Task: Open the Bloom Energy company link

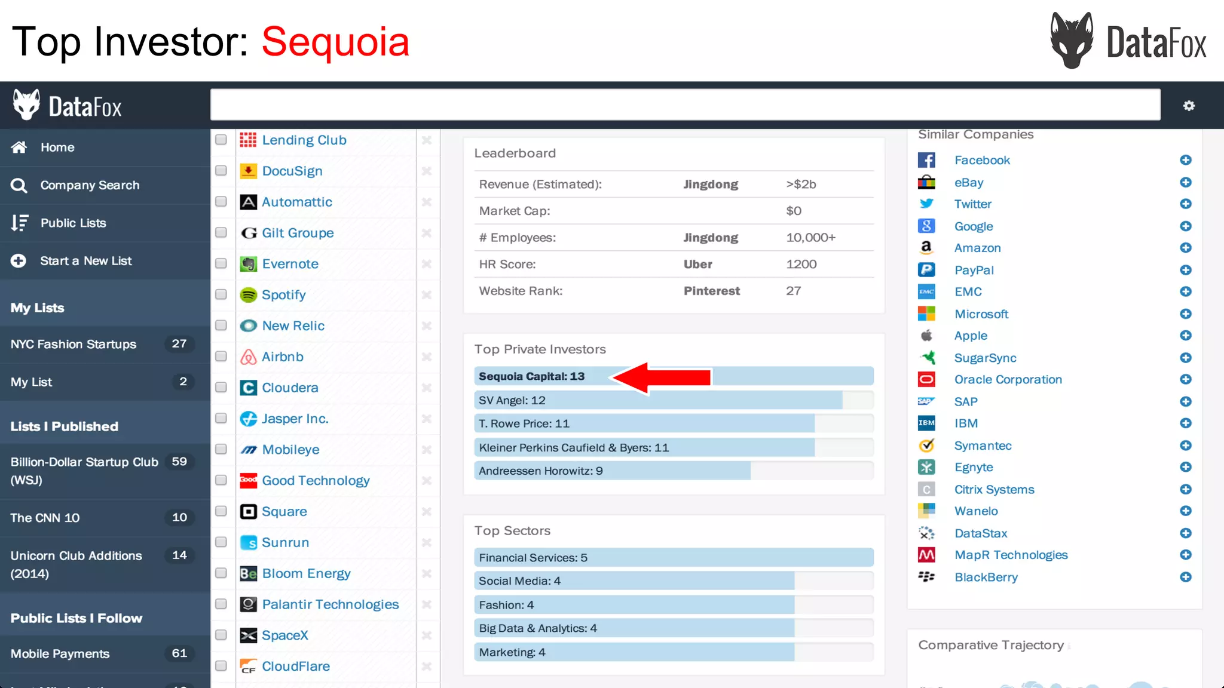Action: 306,573
